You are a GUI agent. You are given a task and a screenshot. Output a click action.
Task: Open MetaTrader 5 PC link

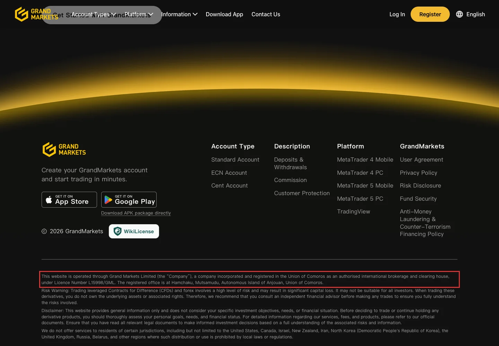(x=360, y=199)
